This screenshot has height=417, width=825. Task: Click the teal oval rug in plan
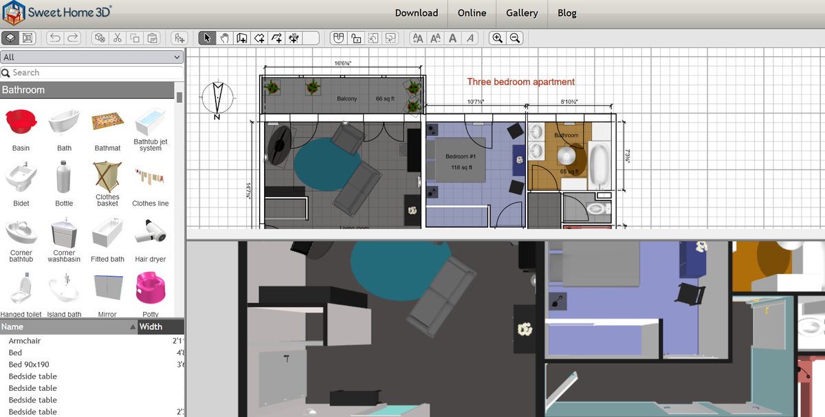point(327,164)
